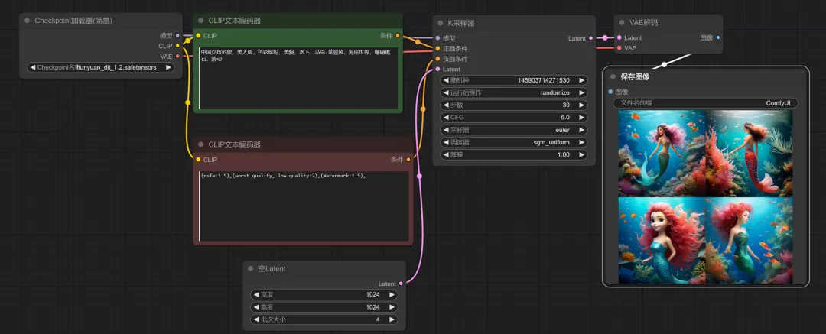Select next checkpoint with right arrow
Screen dimensions: 826x334
[168, 67]
